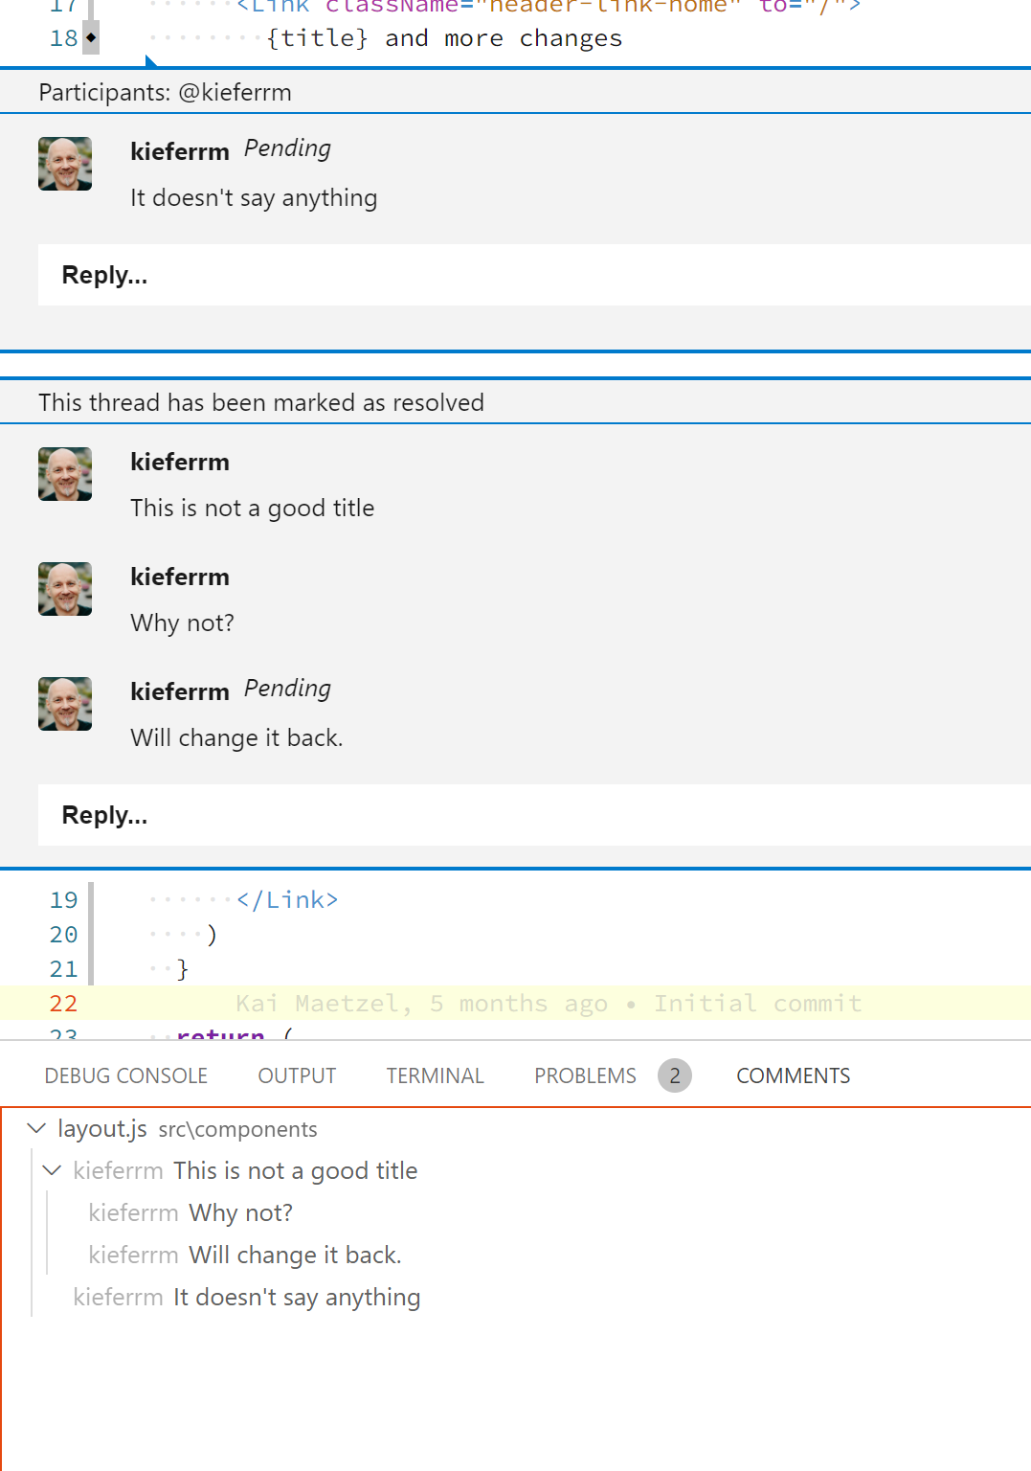Click the Problems count badge showing 2
Screen dimensions: 1031x1471
pyautogui.click(x=675, y=1075)
